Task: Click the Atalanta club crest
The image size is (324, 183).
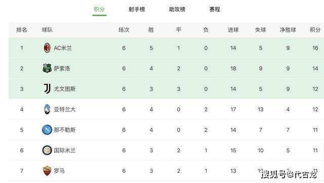Action: click(47, 109)
